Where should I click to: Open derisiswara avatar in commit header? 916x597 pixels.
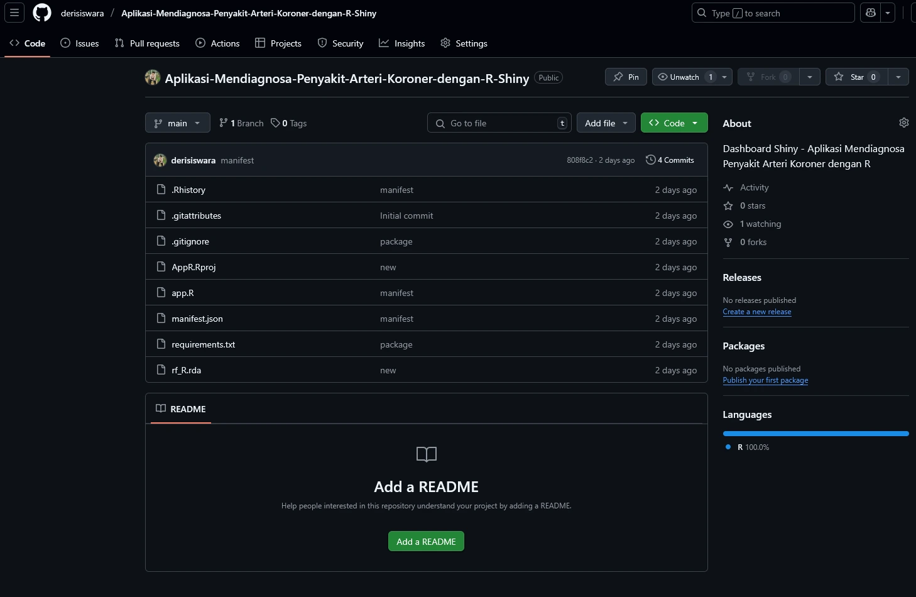(x=160, y=160)
